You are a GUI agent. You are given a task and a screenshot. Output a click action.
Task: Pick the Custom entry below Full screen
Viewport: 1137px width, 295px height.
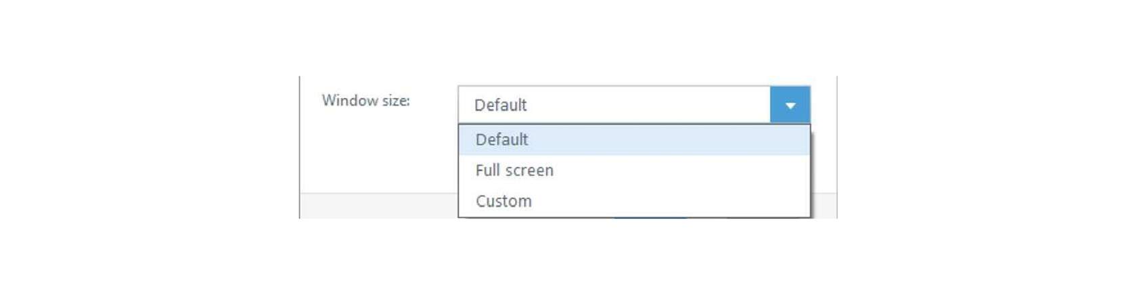point(634,201)
